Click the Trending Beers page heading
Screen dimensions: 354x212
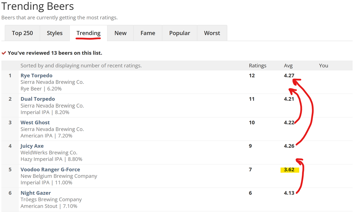pos(38,6)
